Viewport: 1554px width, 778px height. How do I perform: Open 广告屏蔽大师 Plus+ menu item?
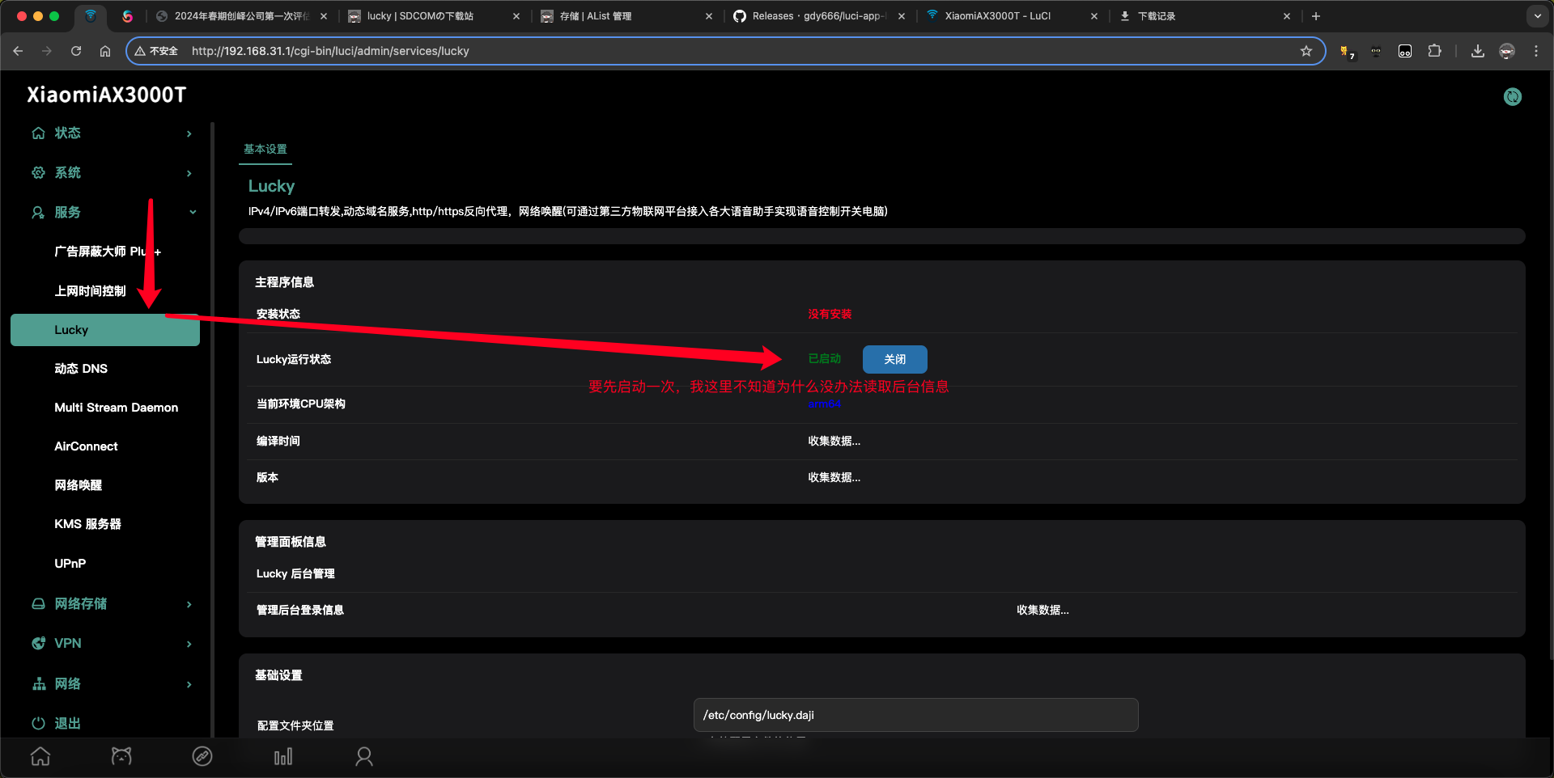pyautogui.click(x=108, y=252)
